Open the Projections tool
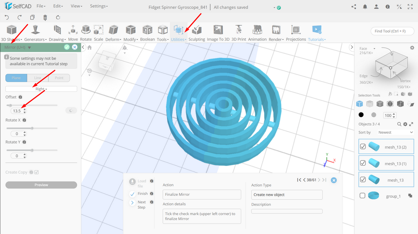Image resolution: width=418 pixels, height=234 pixels. (296, 33)
